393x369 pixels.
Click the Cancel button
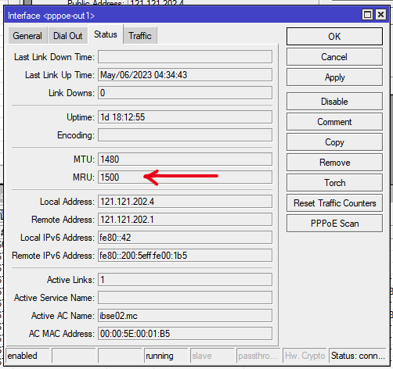coord(334,57)
